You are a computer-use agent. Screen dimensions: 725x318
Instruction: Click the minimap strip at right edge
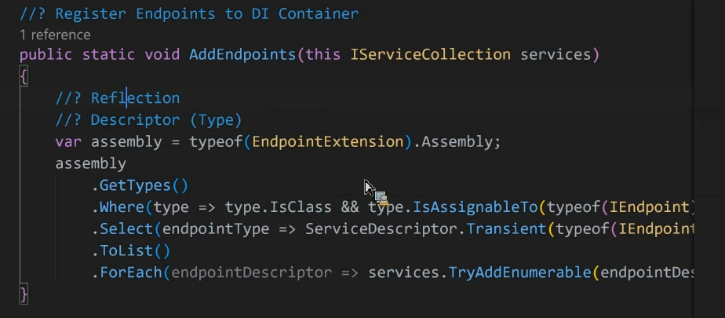click(x=709, y=159)
